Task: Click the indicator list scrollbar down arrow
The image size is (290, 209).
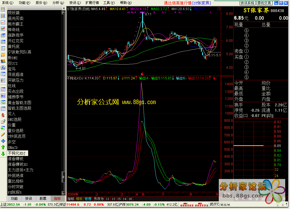Action: [63, 193]
